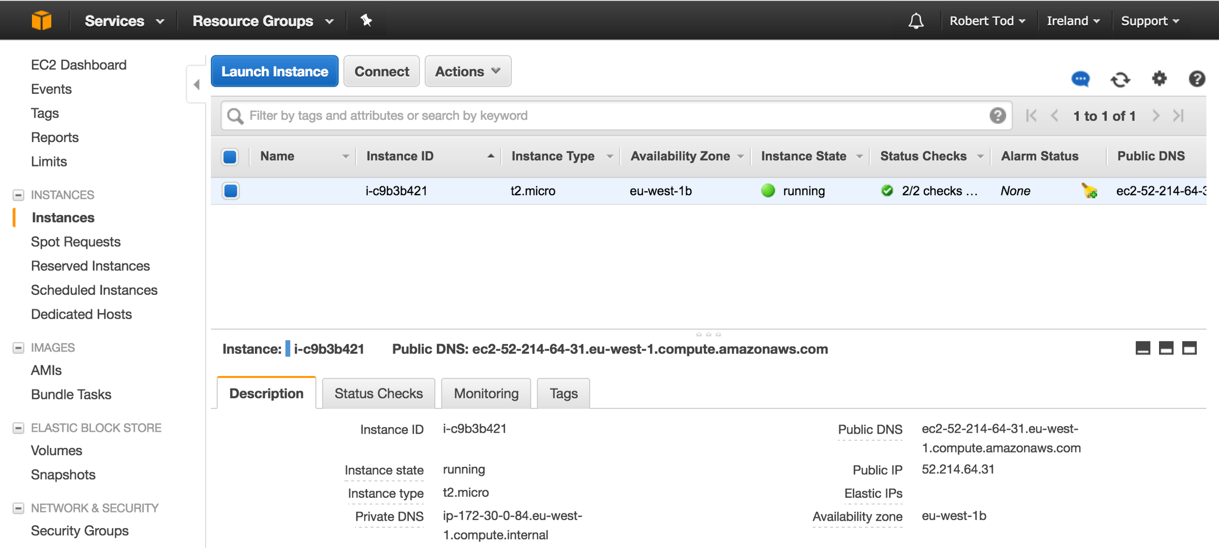Open the Actions dropdown
The image size is (1219, 548).
pyautogui.click(x=468, y=72)
